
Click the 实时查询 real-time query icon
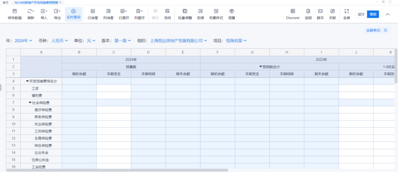[x=73, y=12]
